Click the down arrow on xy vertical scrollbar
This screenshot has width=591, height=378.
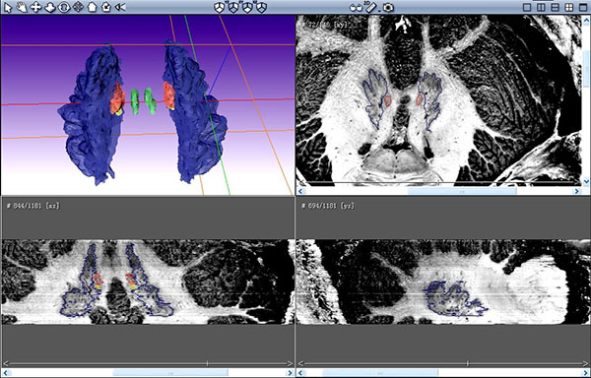587,182
